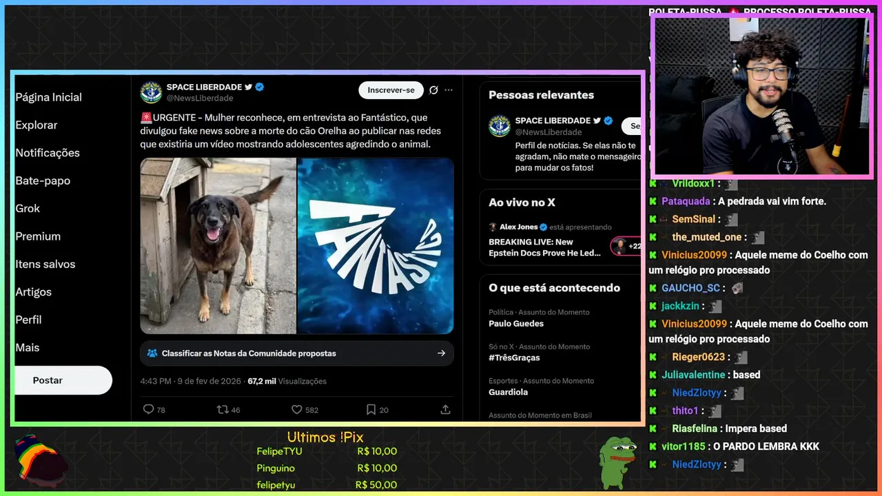Image resolution: width=882 pixels, height=496 pixels.
Task: Open the Fantástico logo image
Action: (376, 246)
